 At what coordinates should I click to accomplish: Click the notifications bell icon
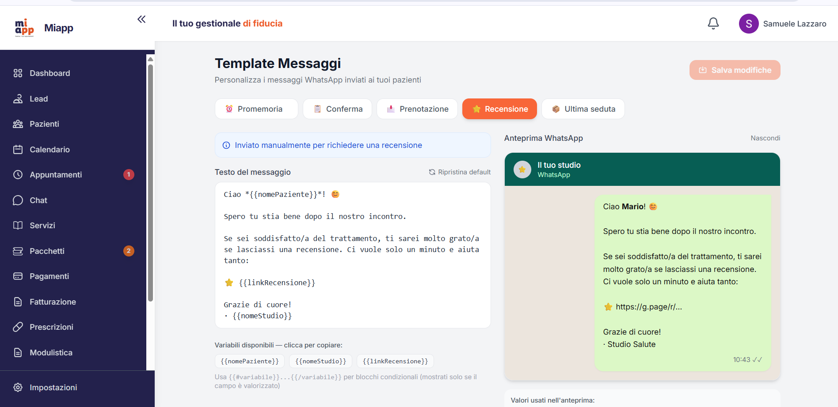pyautogui.click(x=713, y=23)
